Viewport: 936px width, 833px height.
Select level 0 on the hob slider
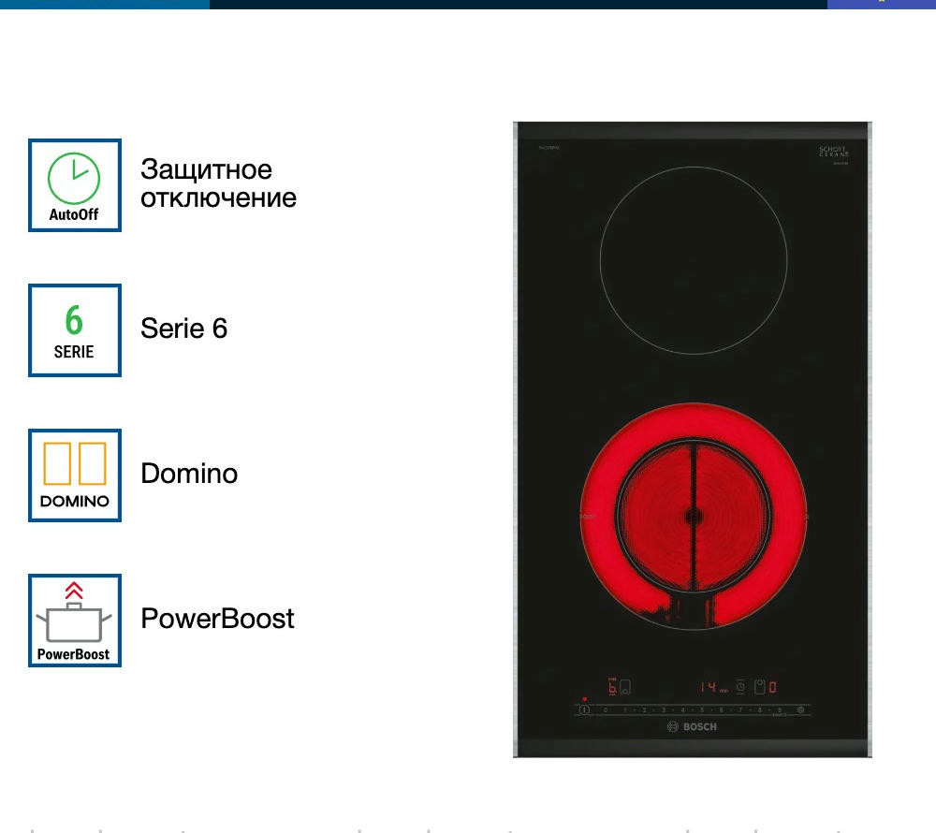coord(606,710)
